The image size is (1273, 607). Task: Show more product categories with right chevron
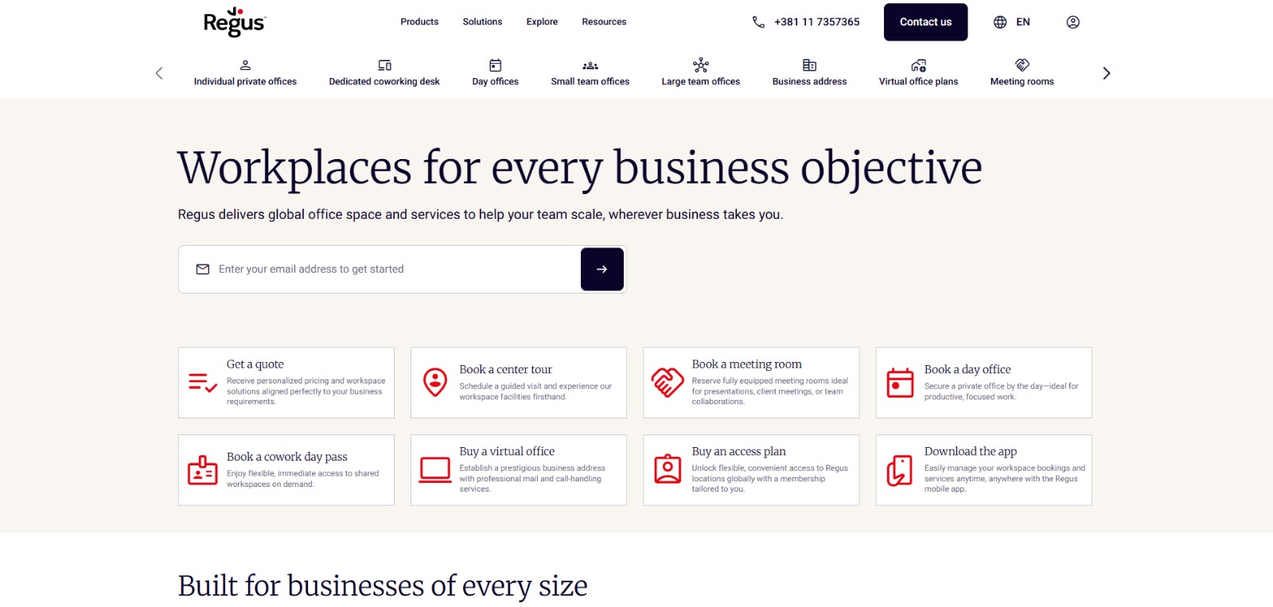[1106, 73]
